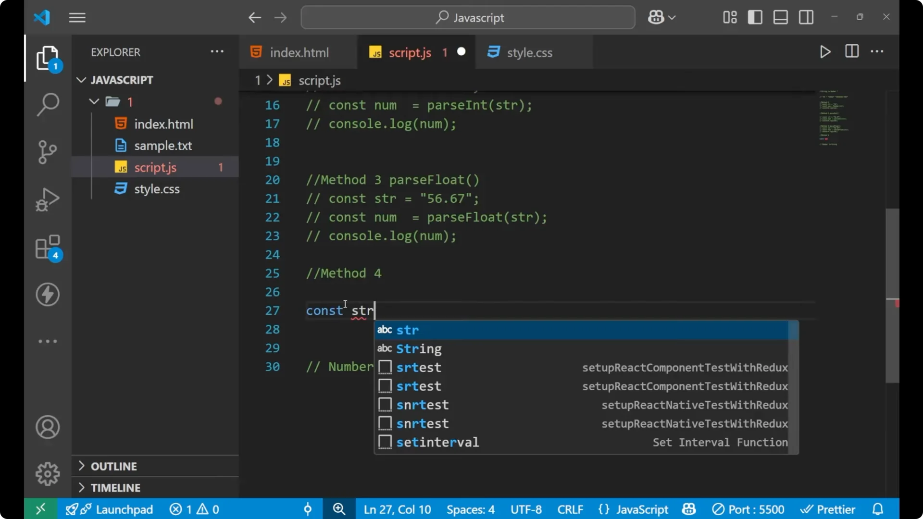Collapse the JAVASCRIPT folder tree

click(81, 80)
